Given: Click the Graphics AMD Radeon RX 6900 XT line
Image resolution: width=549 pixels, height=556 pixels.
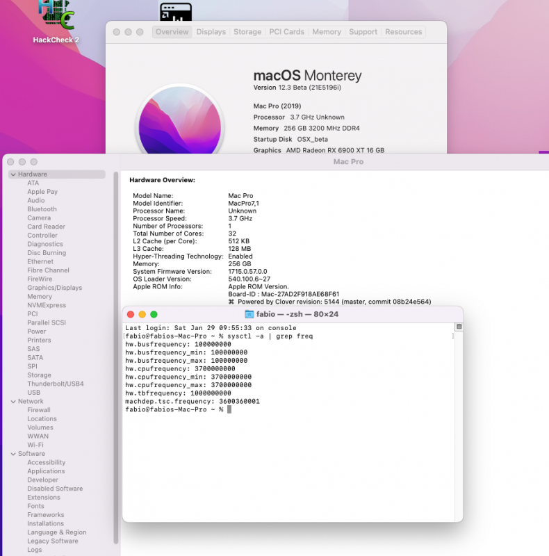Looking at the screenshot, I should [x=318, y=150].
